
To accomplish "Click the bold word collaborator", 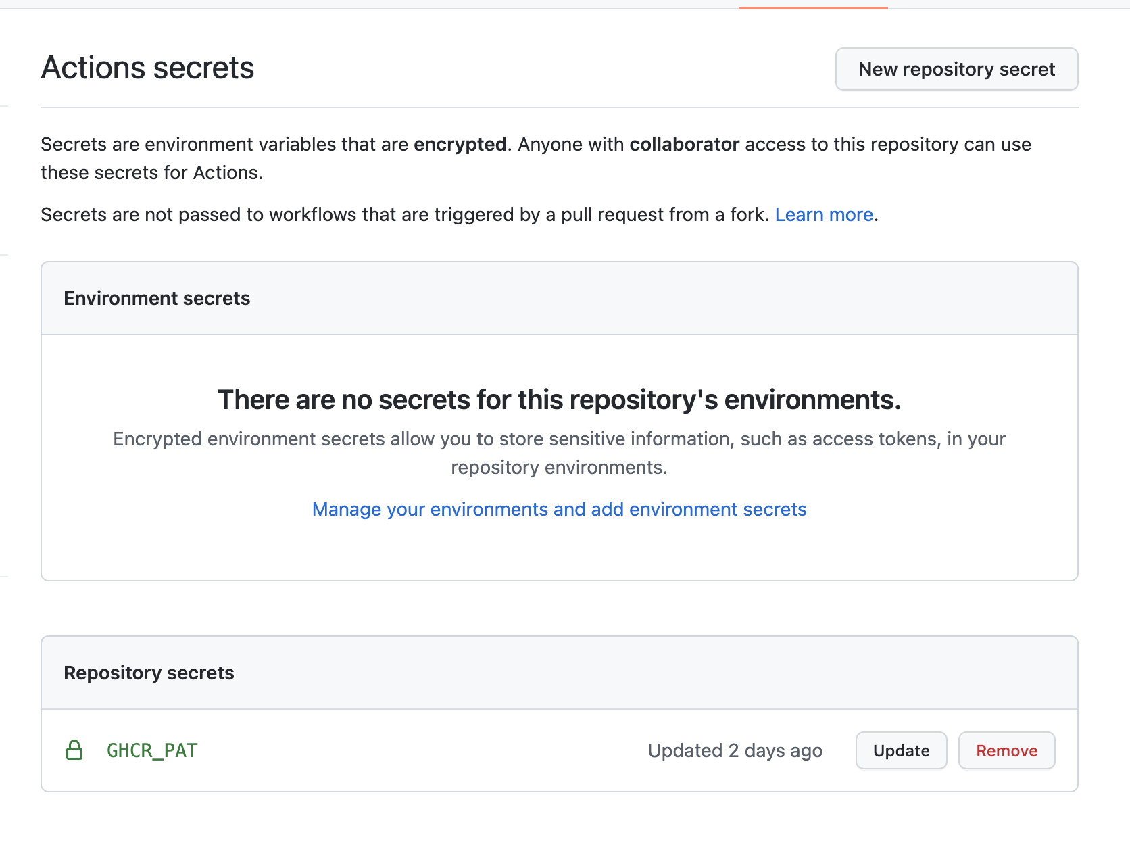I will 684,144.
